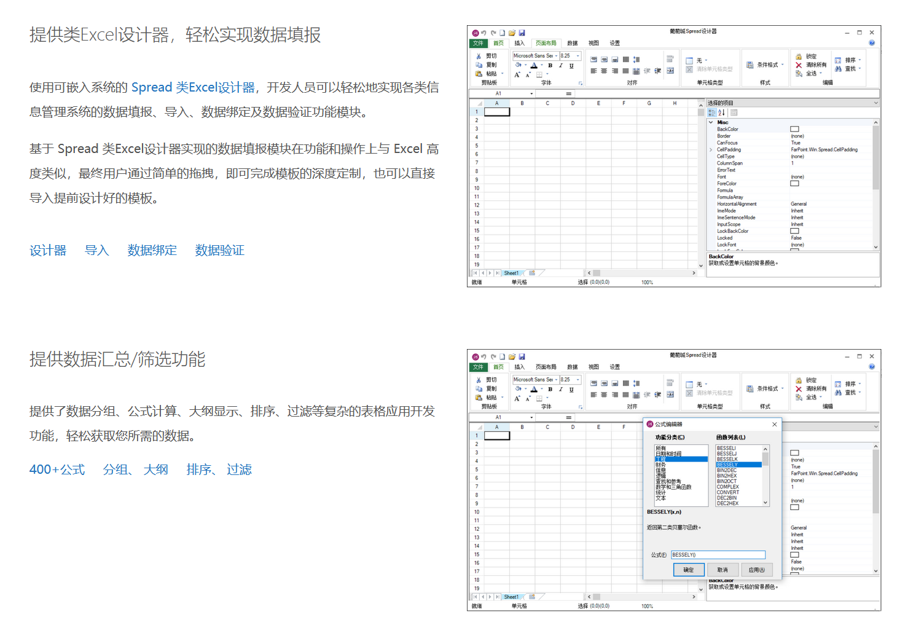Open the 导入 link
The image size is (924, 628).
[96, 250]
